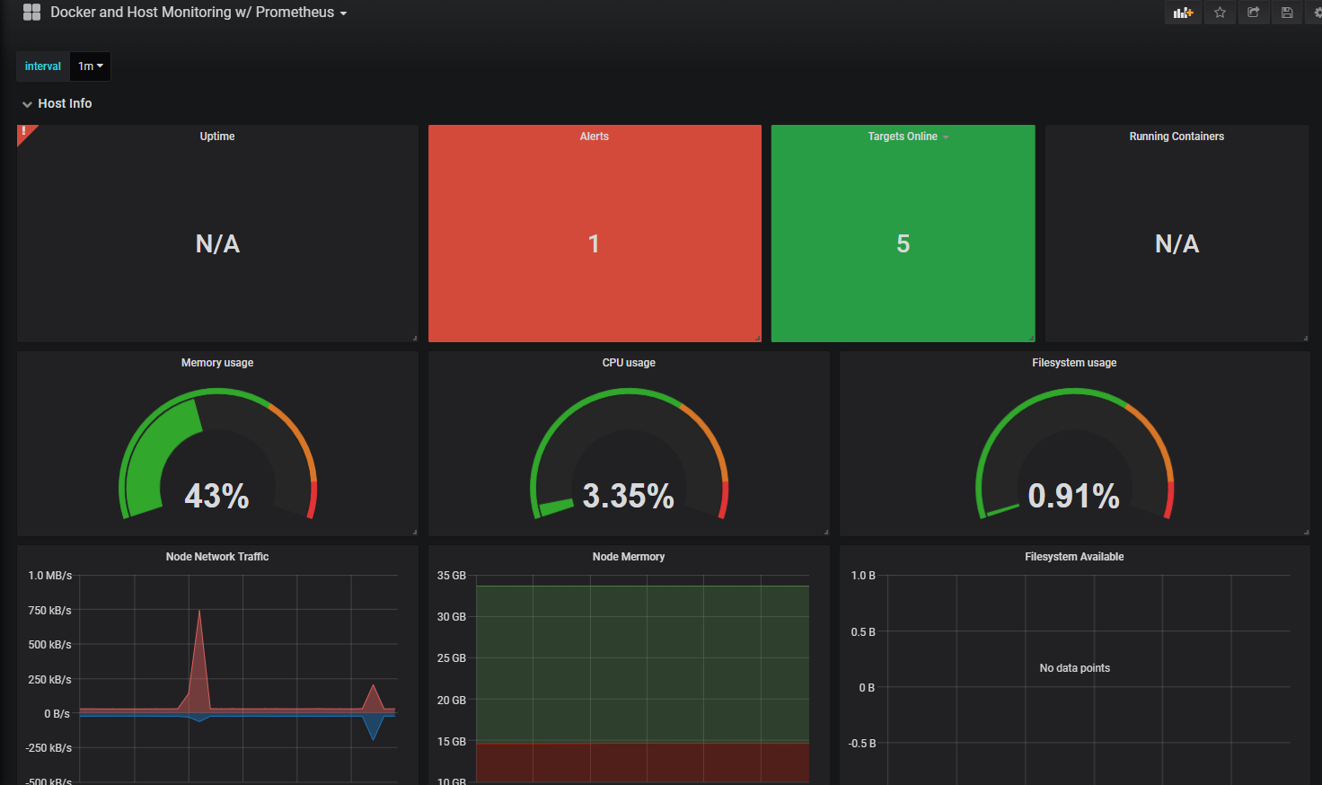Click the N/A value in Running Containers
This screenshot has width=1322, height=785.
pyautogui.click(x=1177, y=243)
